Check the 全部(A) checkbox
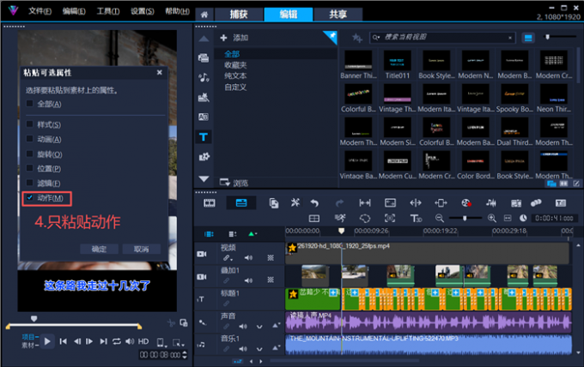Image resolution: width=584 pixels, height=367 pixels. pyautogui.click(x=30, y=104)
